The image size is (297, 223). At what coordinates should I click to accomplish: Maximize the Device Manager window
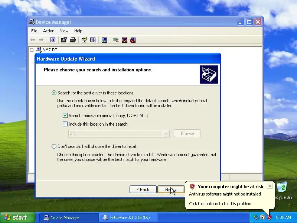pyautogui.click(x=249, y=22)
